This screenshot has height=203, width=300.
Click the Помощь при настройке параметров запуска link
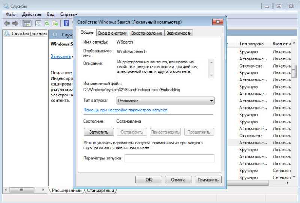126,110
